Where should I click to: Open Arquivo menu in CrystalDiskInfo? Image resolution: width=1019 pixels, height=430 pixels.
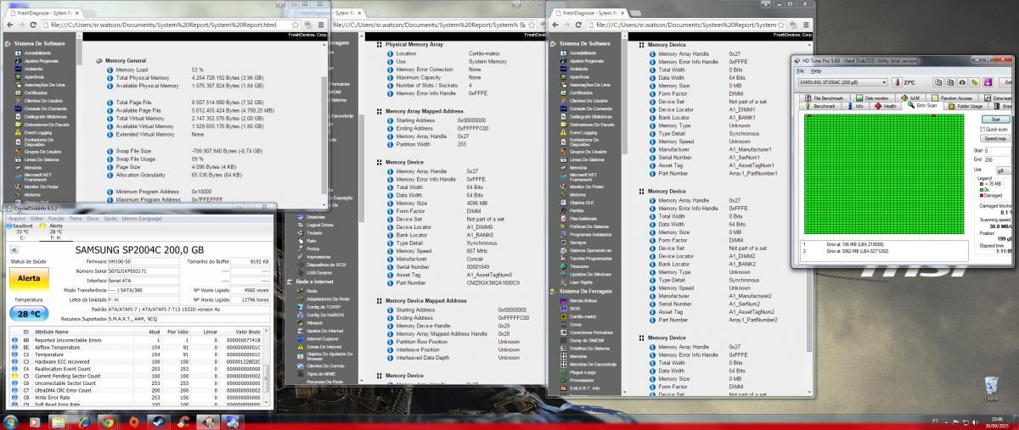[17, 218]
